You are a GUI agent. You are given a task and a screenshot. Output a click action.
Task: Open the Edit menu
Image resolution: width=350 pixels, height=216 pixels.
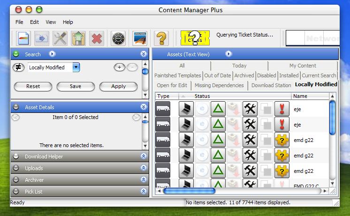coord(34,22)
